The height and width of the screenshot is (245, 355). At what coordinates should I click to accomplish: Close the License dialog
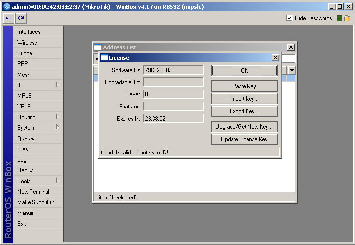point(275,58)
